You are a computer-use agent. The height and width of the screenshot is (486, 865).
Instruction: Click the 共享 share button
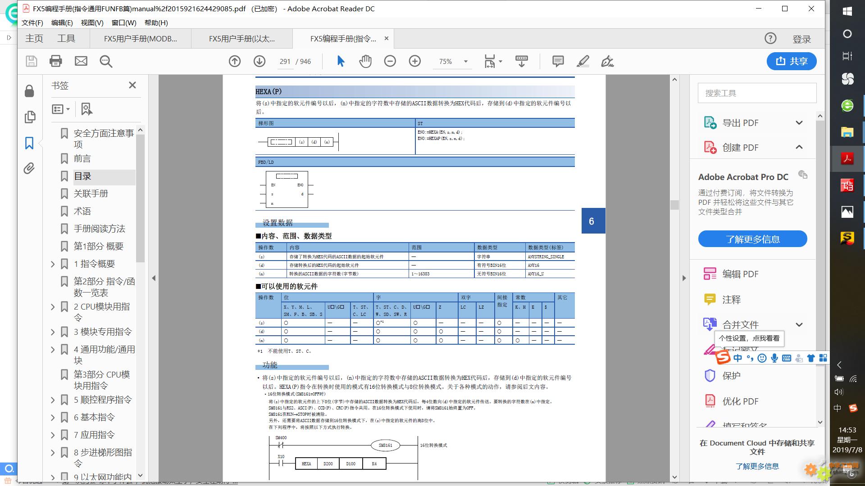tap(791, 61)
